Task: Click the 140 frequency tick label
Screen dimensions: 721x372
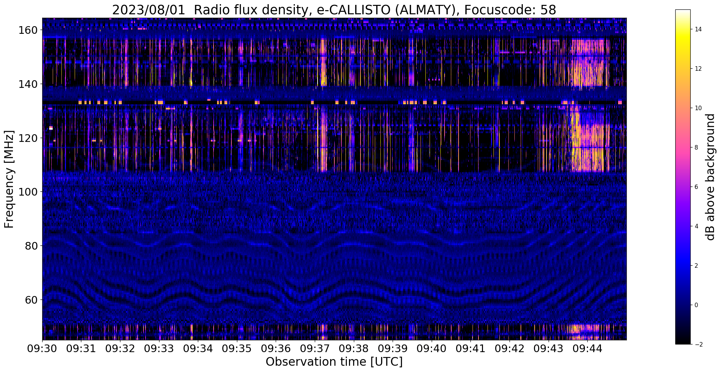Action: (x=28, y=84)
